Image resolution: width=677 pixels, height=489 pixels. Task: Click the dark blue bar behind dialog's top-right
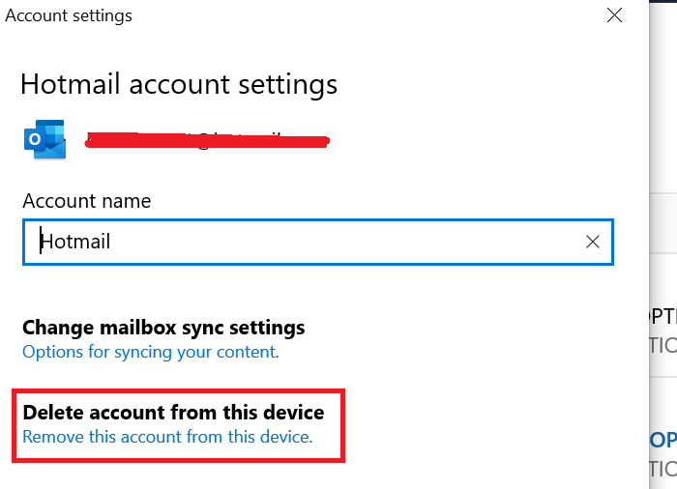662,10
